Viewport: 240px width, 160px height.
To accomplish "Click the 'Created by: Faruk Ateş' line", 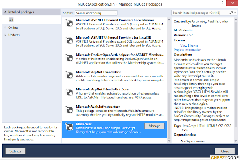I will [201, 24].
